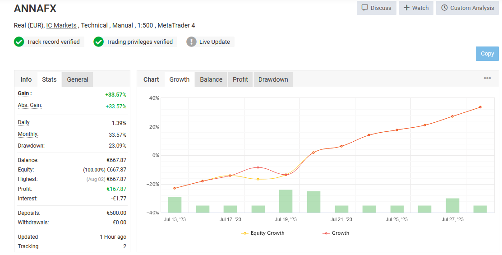Viewport: 502px width, 255px height.
Task: Click the green bar above Jul 13, '23
Action: [x=175, y=205]
